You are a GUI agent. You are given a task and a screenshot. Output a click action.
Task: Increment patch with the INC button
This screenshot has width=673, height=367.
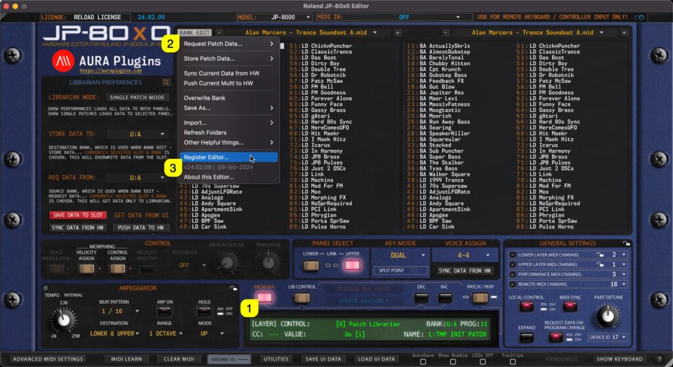[445, 297]
